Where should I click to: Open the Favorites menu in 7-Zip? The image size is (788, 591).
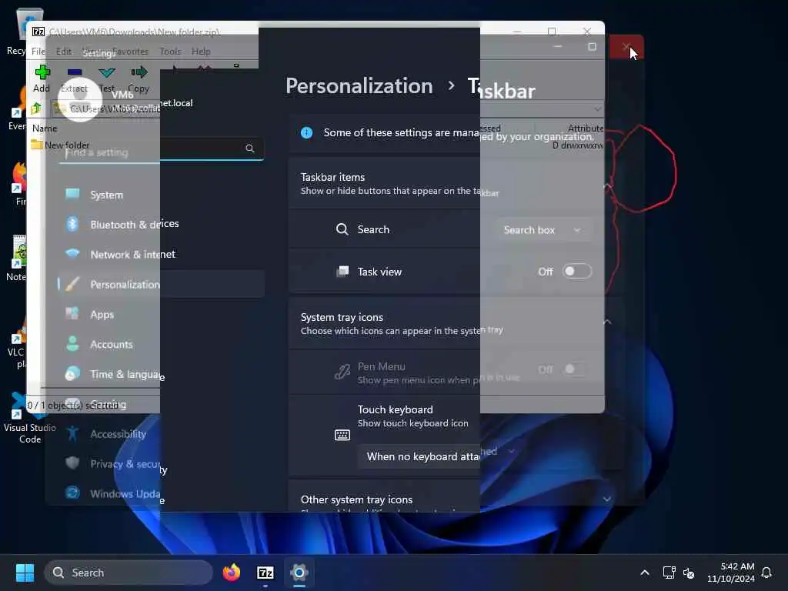(130, 52)
